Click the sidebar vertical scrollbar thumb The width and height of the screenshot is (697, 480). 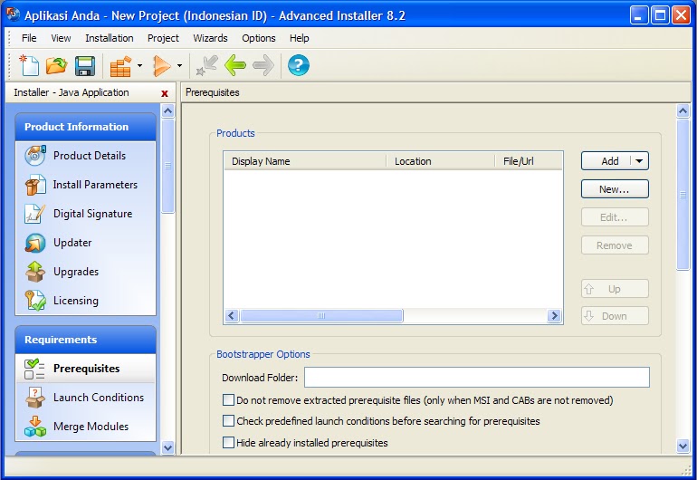[x=168, y=166]
